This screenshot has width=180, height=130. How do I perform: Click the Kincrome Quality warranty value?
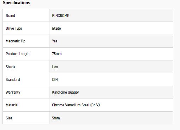point(65,93)
